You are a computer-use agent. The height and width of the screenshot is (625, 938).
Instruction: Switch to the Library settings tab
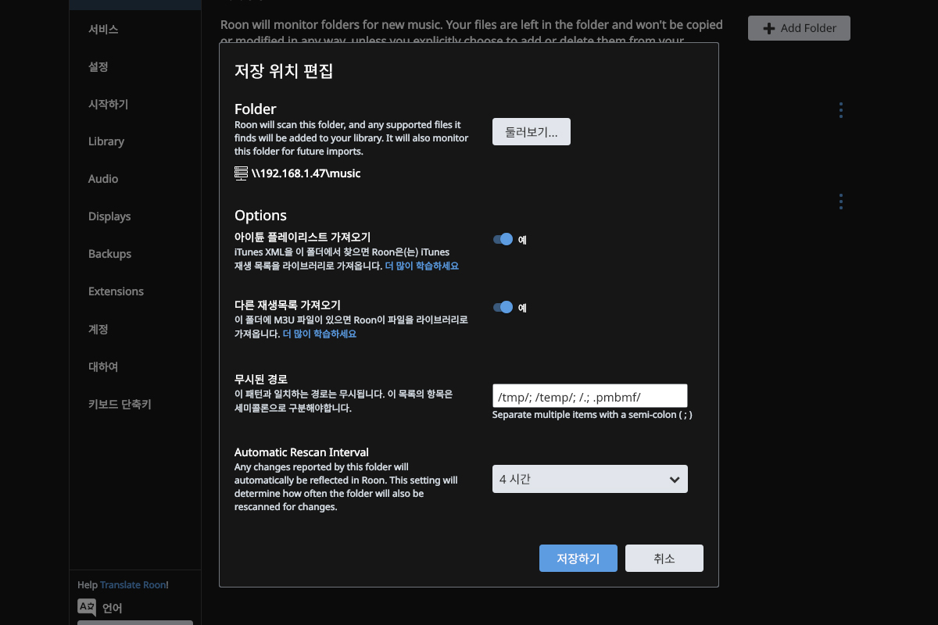click(x=106, y=141)
